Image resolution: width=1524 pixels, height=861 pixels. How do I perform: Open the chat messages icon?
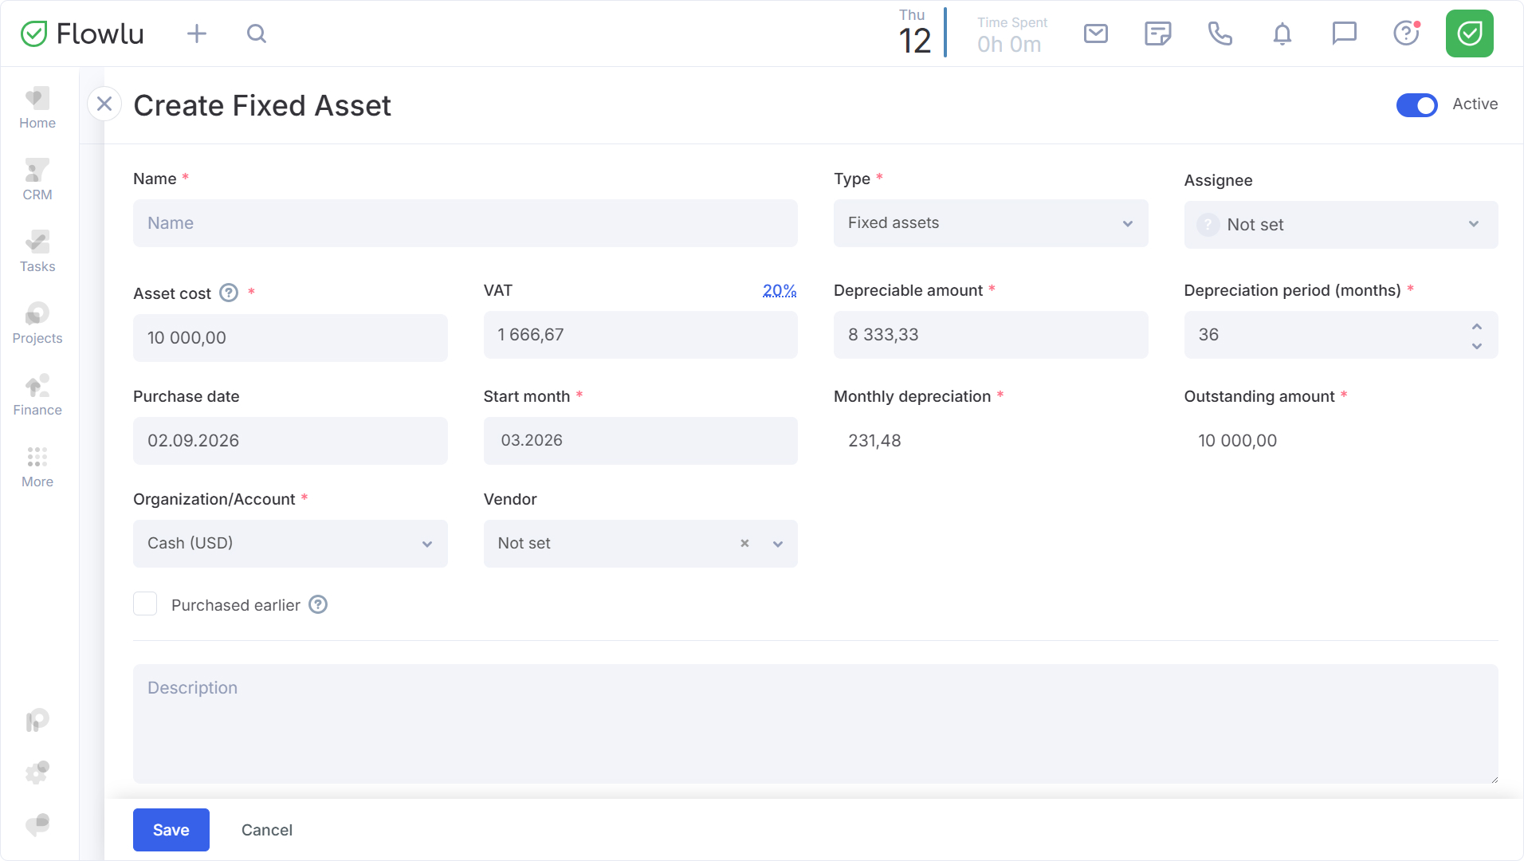tap(1344, 33)
